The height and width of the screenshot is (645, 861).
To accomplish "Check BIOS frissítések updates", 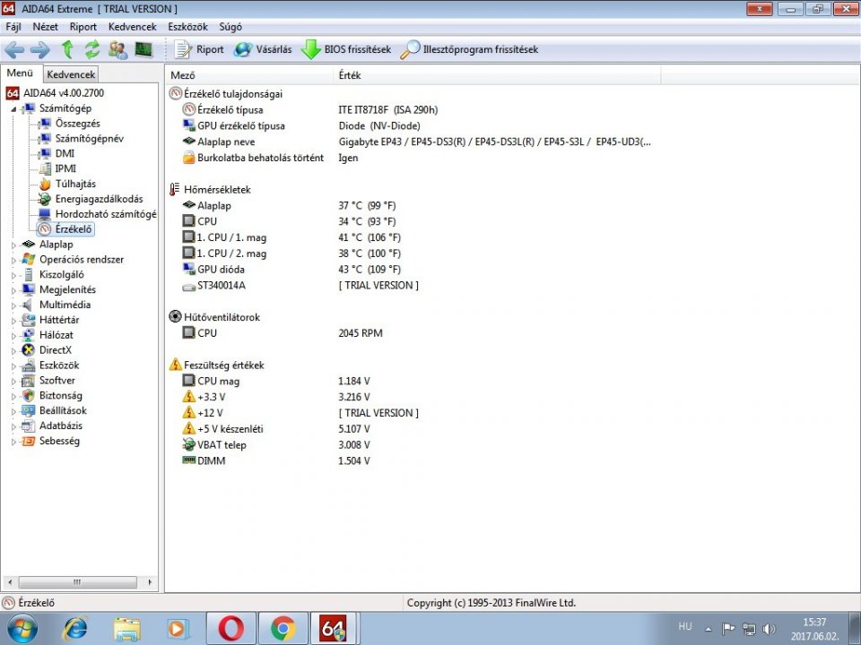I will [x=346, y=49].
